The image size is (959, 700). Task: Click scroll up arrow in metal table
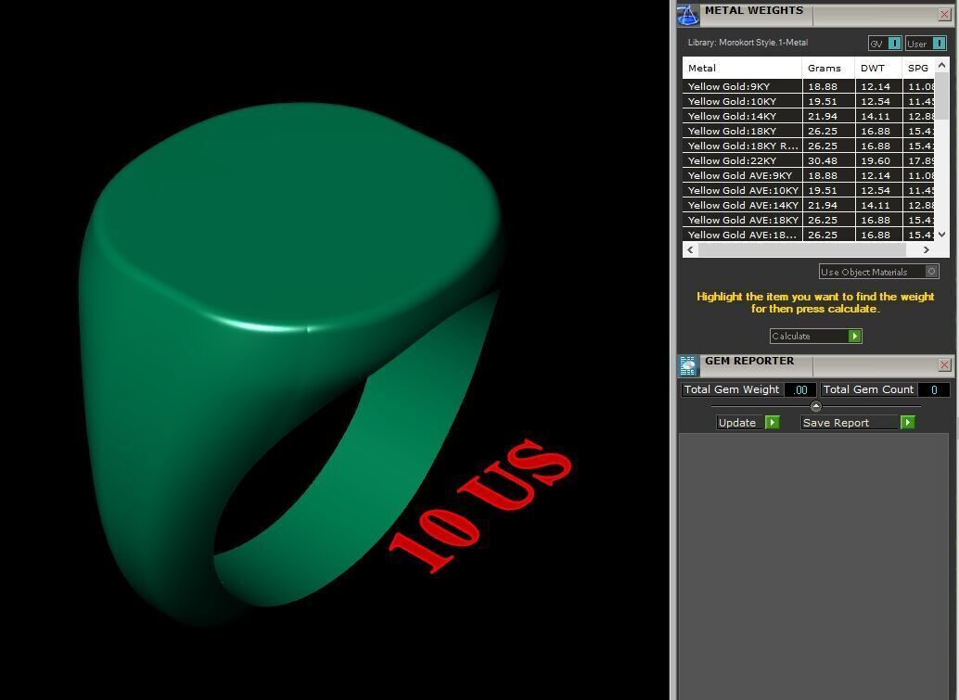[x=942, y=65]
